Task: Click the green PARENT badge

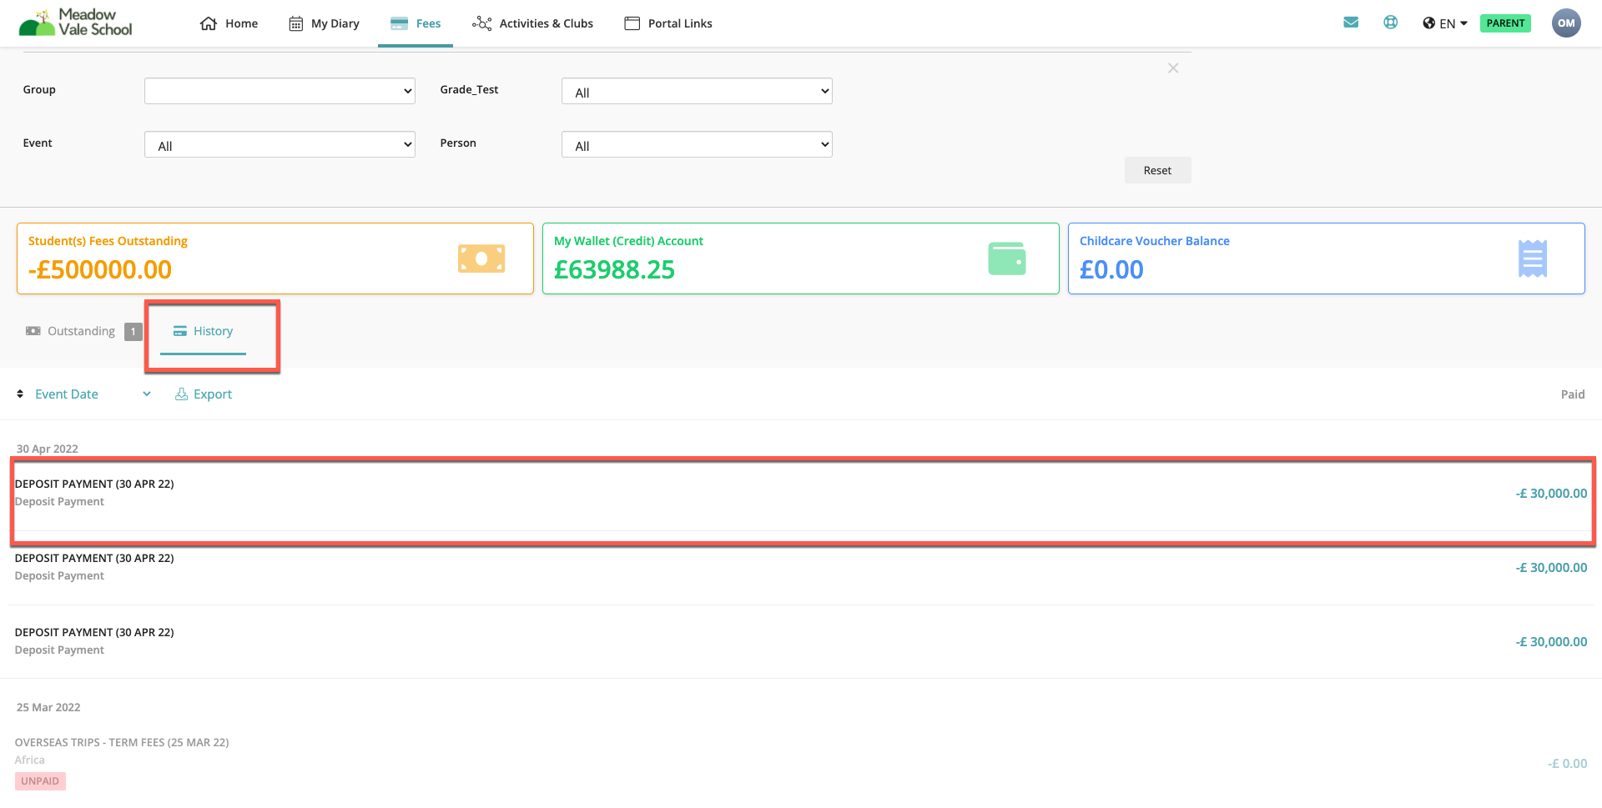Action: (x=1505, y=23)
